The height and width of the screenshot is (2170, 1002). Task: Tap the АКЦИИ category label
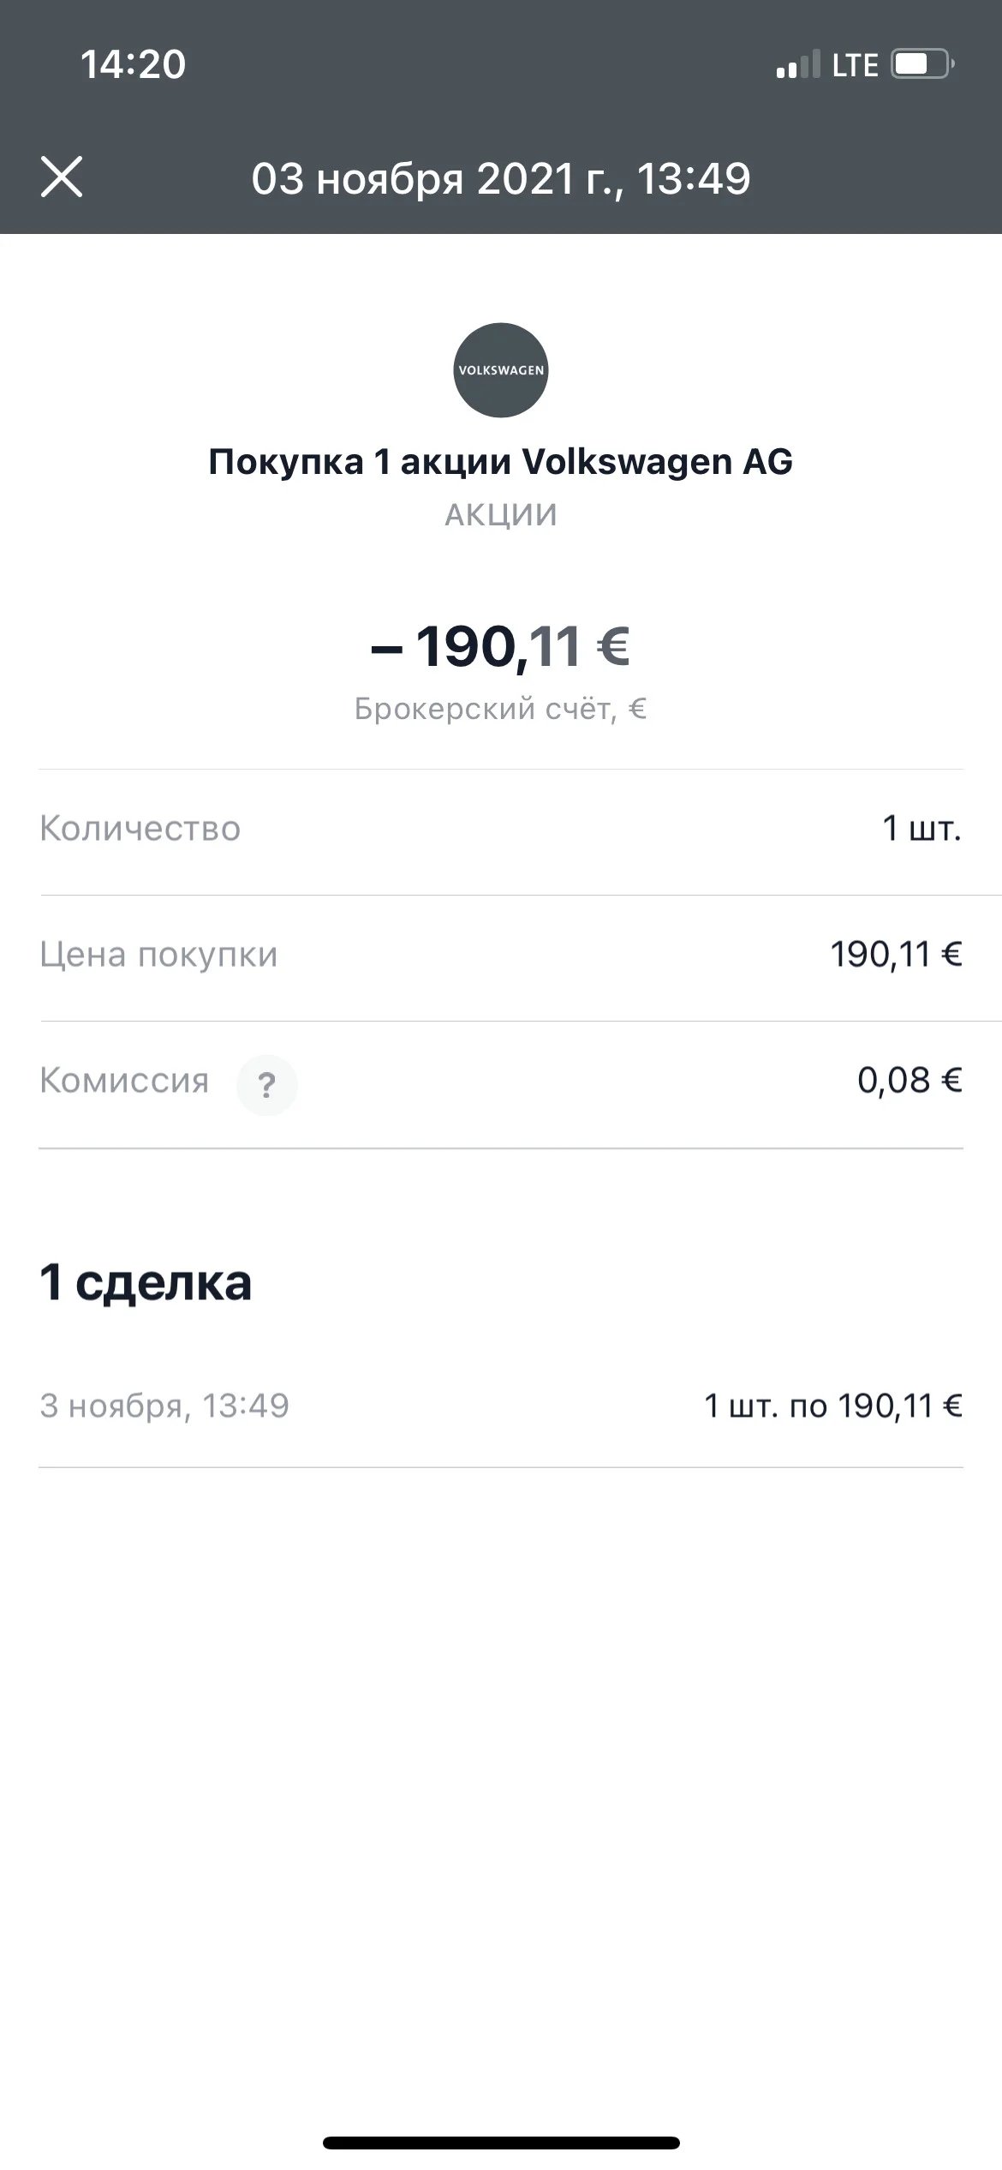pyautogui.click(x=501, y=514)
